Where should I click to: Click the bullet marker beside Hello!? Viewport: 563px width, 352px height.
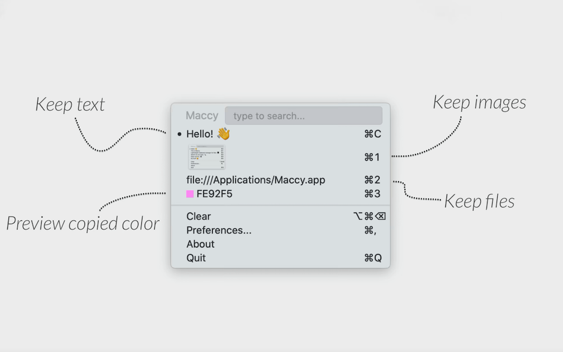point(179,134)
